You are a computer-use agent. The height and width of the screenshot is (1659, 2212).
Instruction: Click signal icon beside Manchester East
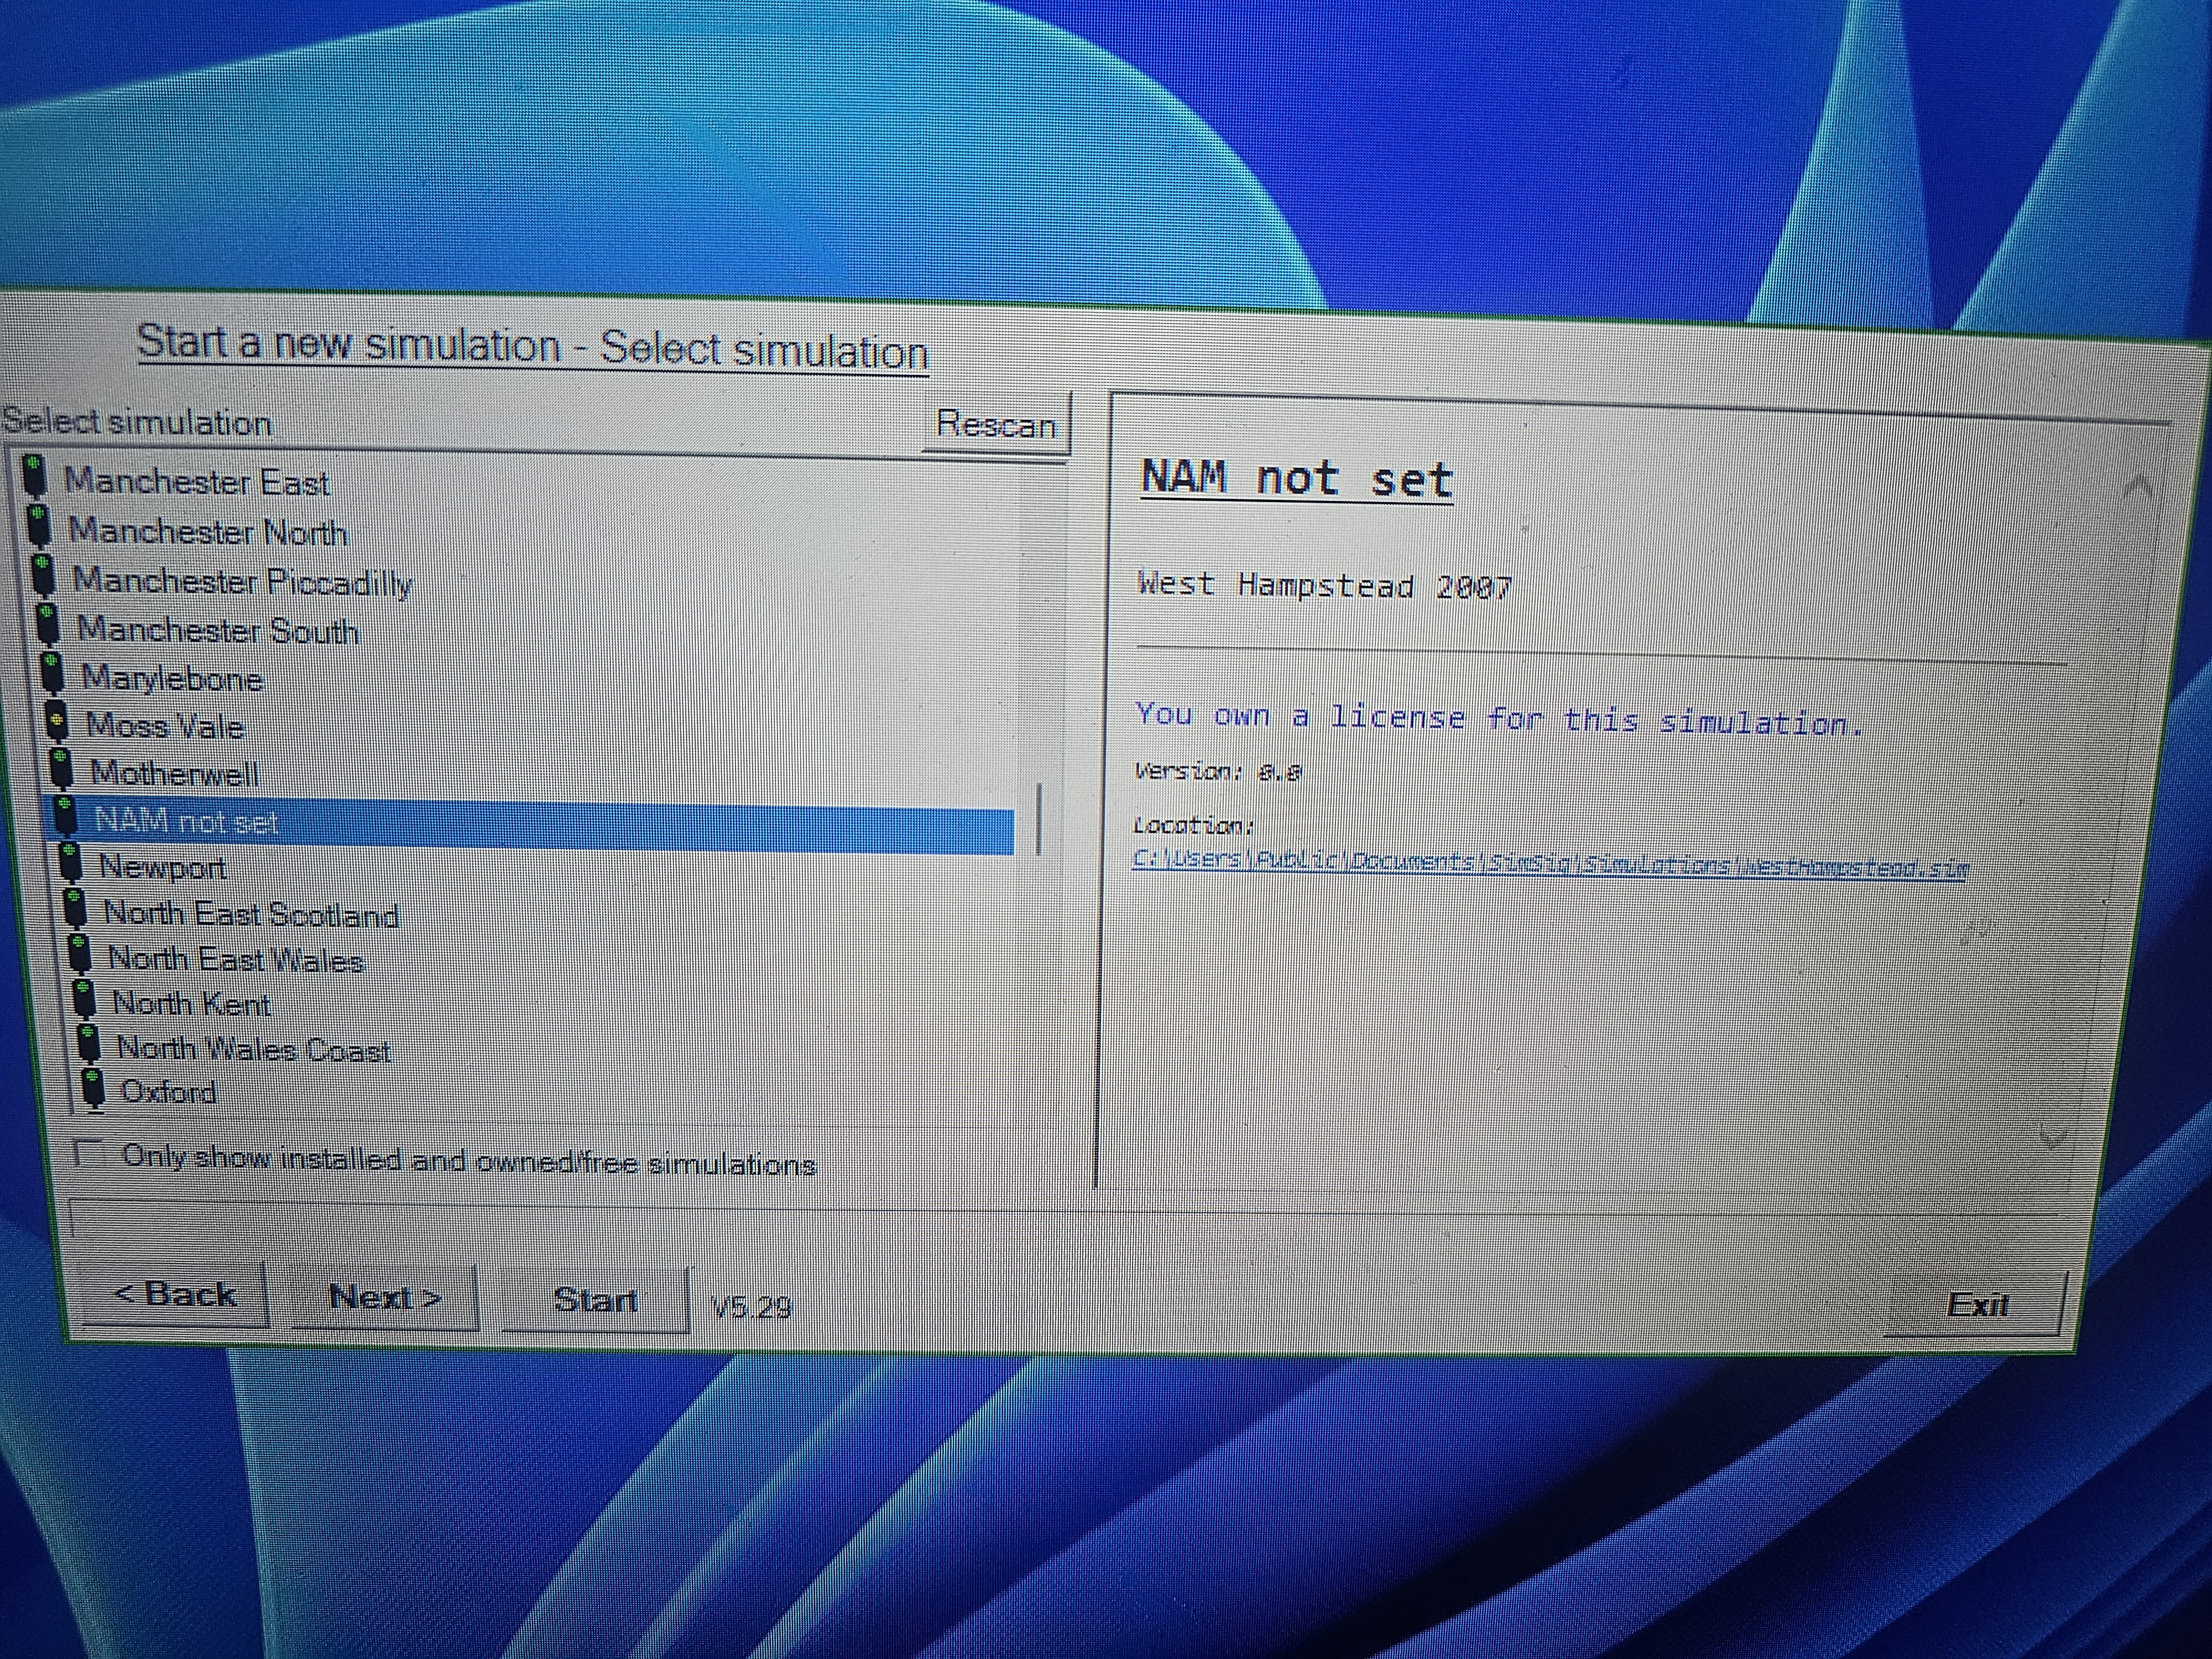(x=35, y=476)
